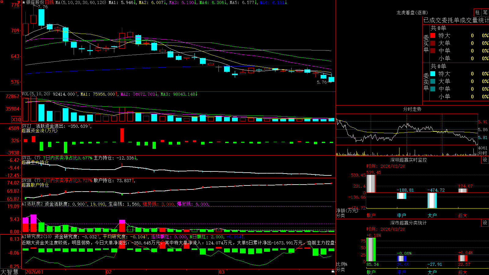Select the AI研究度2(10) indicator label

pyautogui.click(x=37, y=237)
